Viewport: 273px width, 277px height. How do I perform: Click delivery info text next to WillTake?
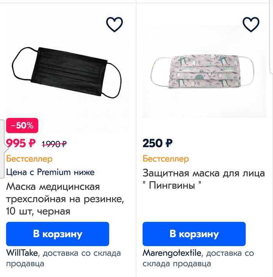81,254
